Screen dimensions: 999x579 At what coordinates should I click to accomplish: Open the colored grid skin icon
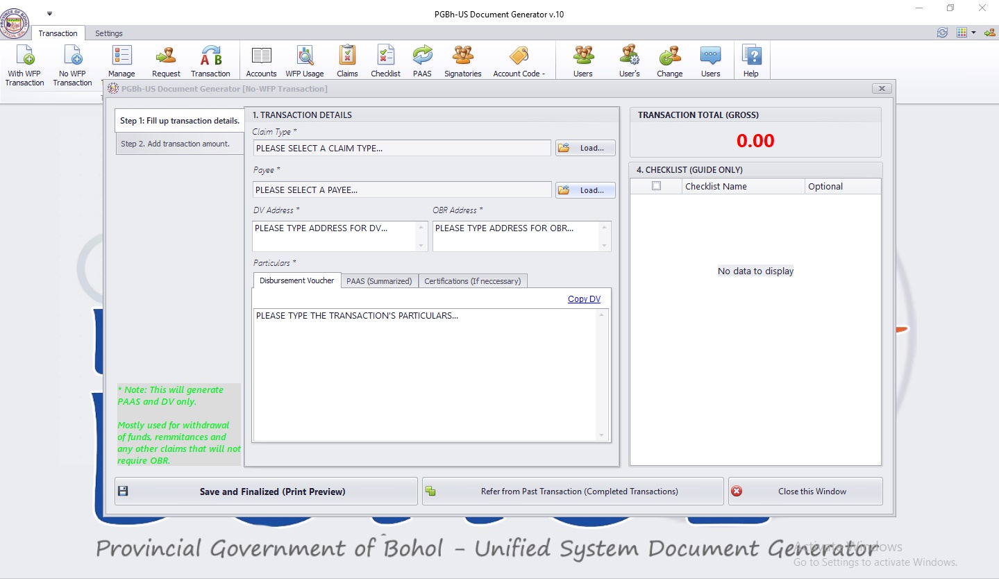[x=962, y=33]
